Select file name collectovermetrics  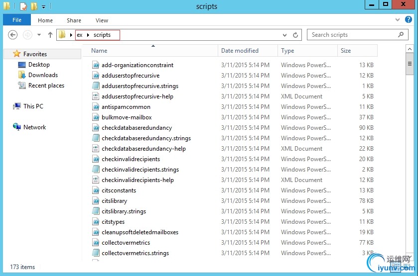click(x=126, y=243)
